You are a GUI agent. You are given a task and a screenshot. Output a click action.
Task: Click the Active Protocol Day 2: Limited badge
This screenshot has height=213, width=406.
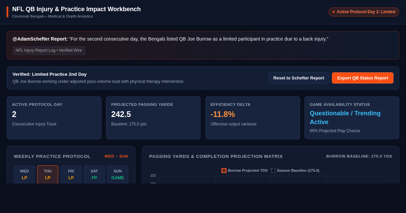click(x=364, y=12)
